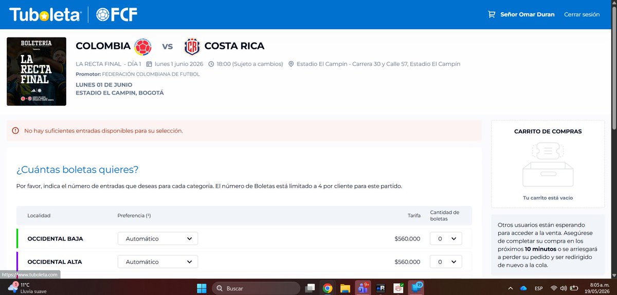Click the OneDrive cloud tray icon
Image resolution: width=617 pixels, height=295 pixels.
pyautogui.click(x=524, y=288)
